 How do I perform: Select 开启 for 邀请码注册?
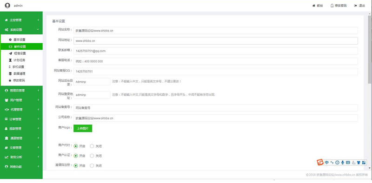pyautogui.click(x=76, y=166)
